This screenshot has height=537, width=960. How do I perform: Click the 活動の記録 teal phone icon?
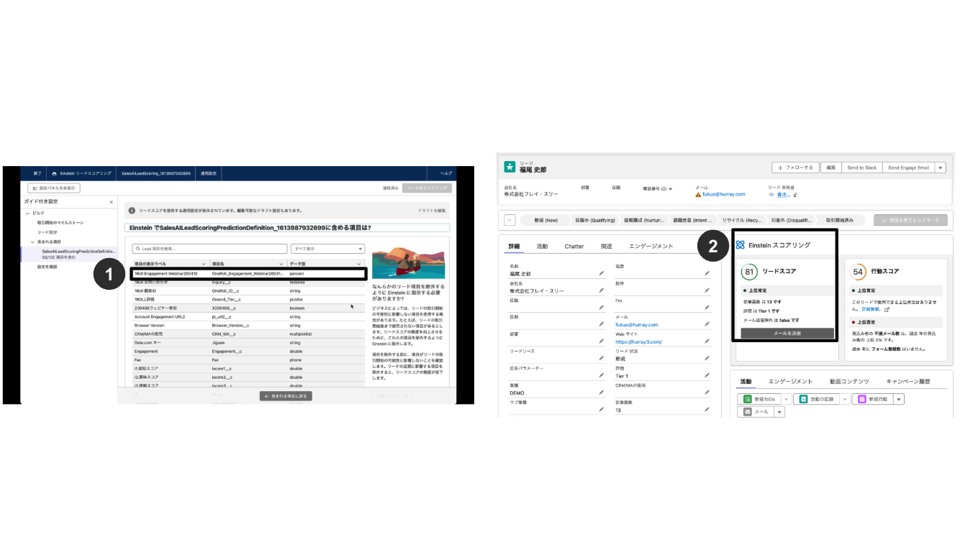[x=803, y=399]
